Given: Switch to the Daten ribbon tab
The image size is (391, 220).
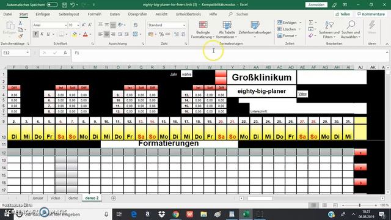Looking at the screenshot, I should click(x=115, y=14).
